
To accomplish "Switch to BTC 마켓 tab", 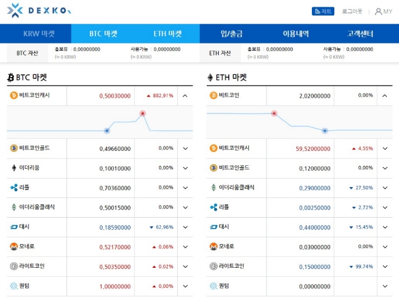I will [103, 34].
